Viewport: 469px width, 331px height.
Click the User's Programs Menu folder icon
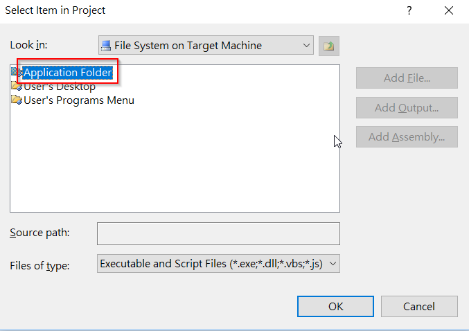17,100
